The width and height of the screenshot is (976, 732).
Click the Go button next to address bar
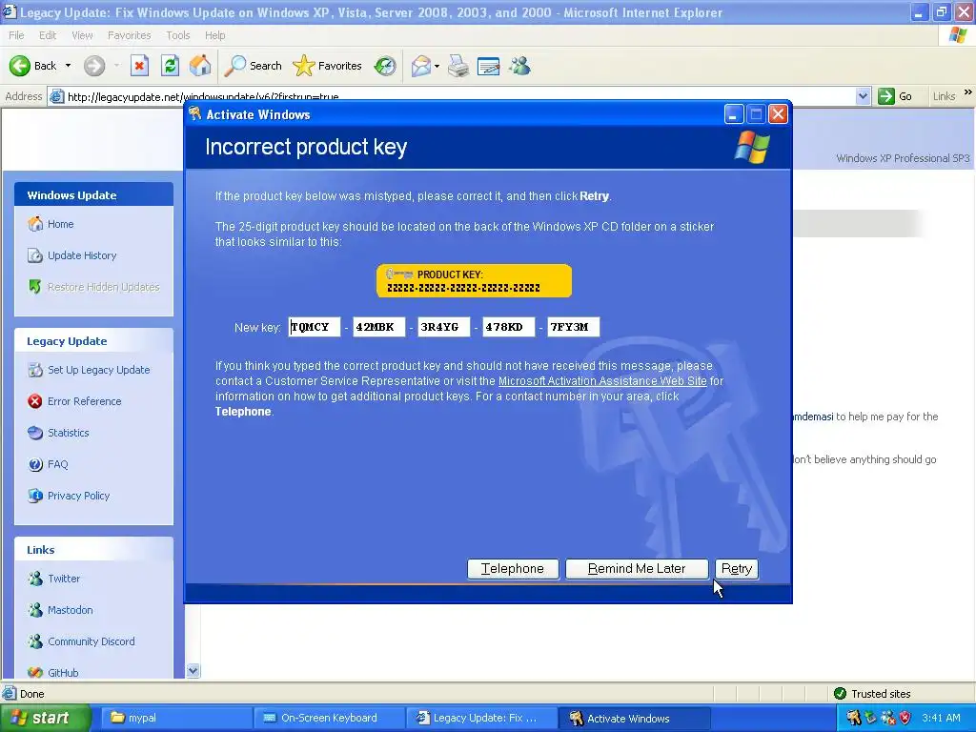pos(895,96)
